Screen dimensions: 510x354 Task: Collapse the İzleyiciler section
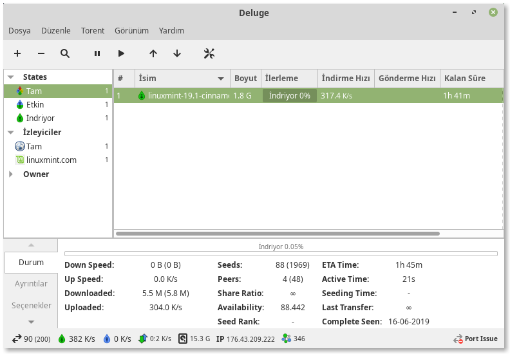click(11, 133)
